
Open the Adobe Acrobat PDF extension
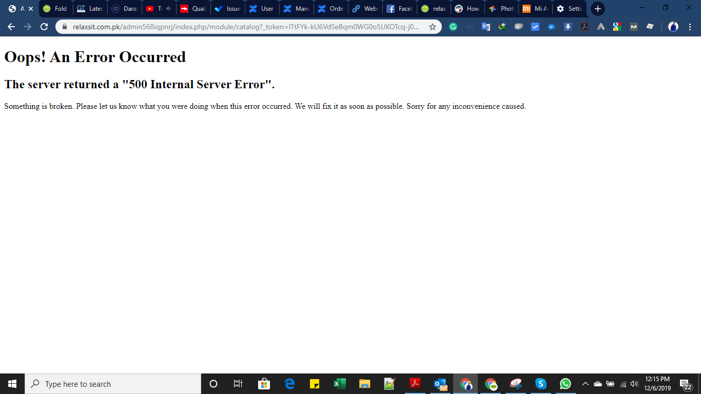[x=585, y=27]
